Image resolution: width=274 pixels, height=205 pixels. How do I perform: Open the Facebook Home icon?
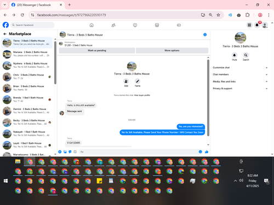(x=92, y=25)
